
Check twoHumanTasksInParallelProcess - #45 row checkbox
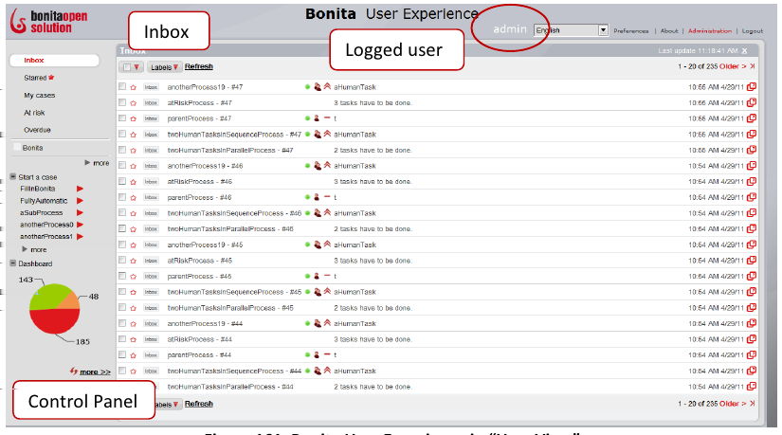(122, 307)
